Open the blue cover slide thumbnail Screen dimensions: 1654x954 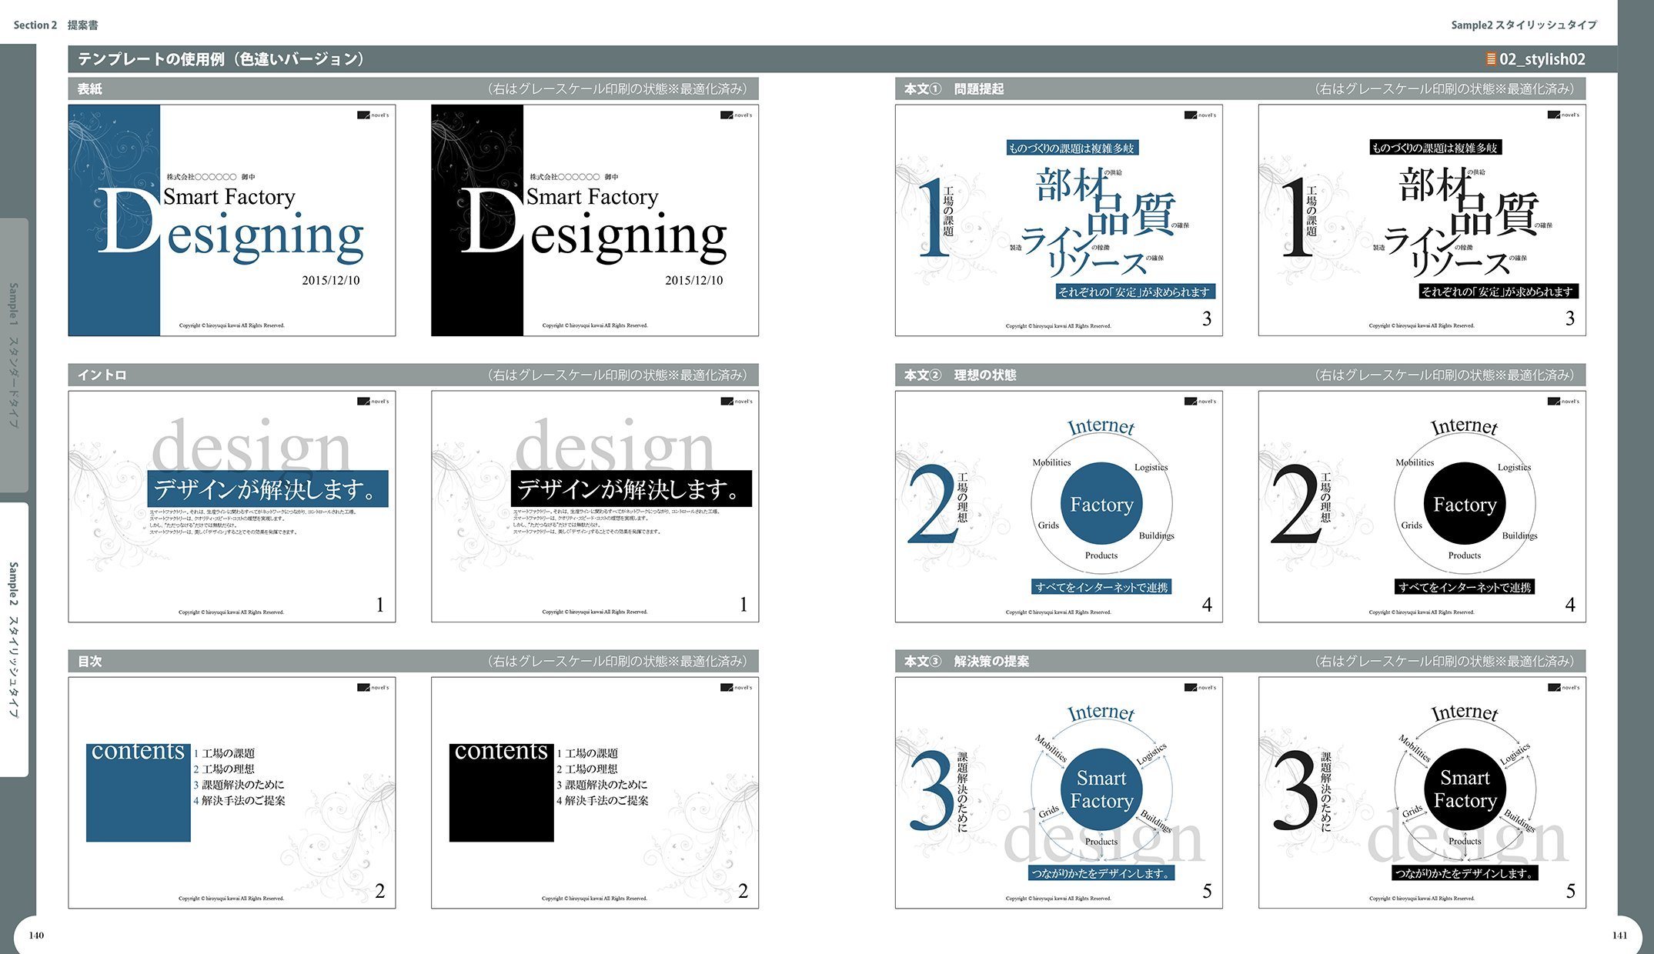tap(232, 221)
